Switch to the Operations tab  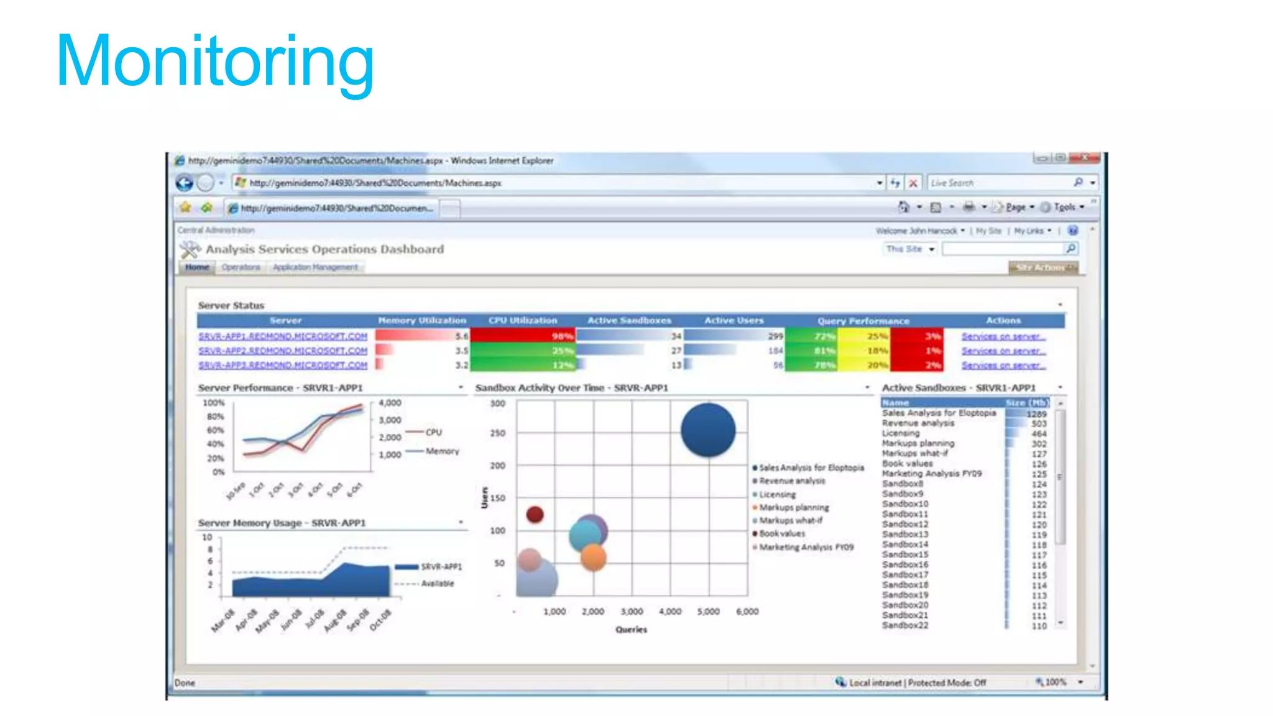coord(241,267)
